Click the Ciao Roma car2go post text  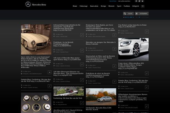[132, 26]
